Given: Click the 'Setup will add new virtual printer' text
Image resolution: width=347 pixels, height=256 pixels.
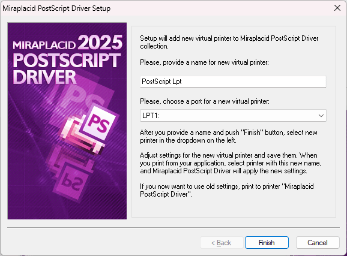Looking at the screenshot, I should pyautogui.click(x=229, y=42).
